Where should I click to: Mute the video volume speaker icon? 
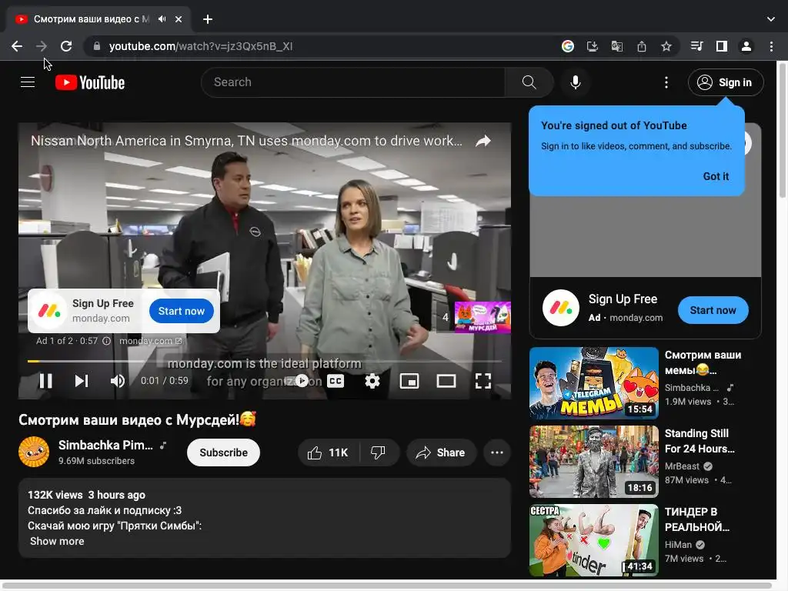click(117, 381)
